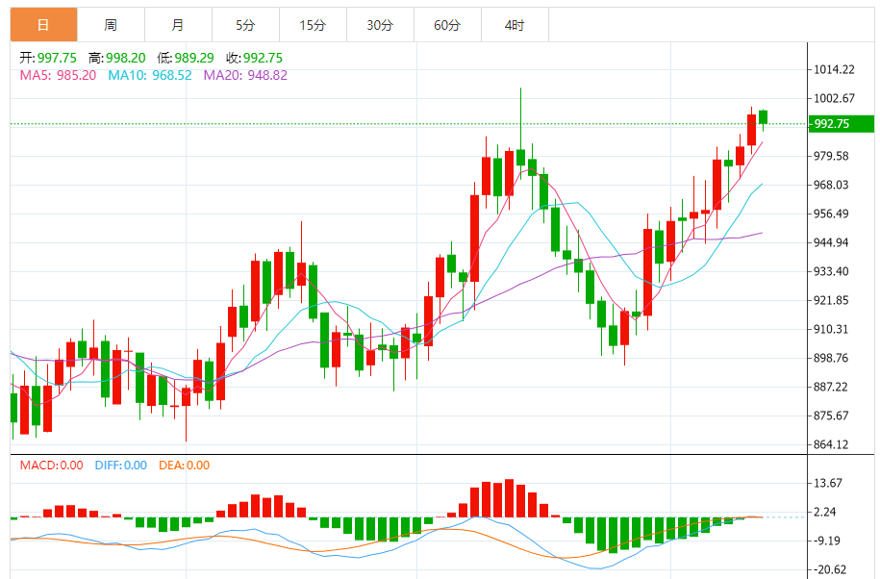
Task: Select the 日 daily timeframe tab
Action: pos(44,25)
